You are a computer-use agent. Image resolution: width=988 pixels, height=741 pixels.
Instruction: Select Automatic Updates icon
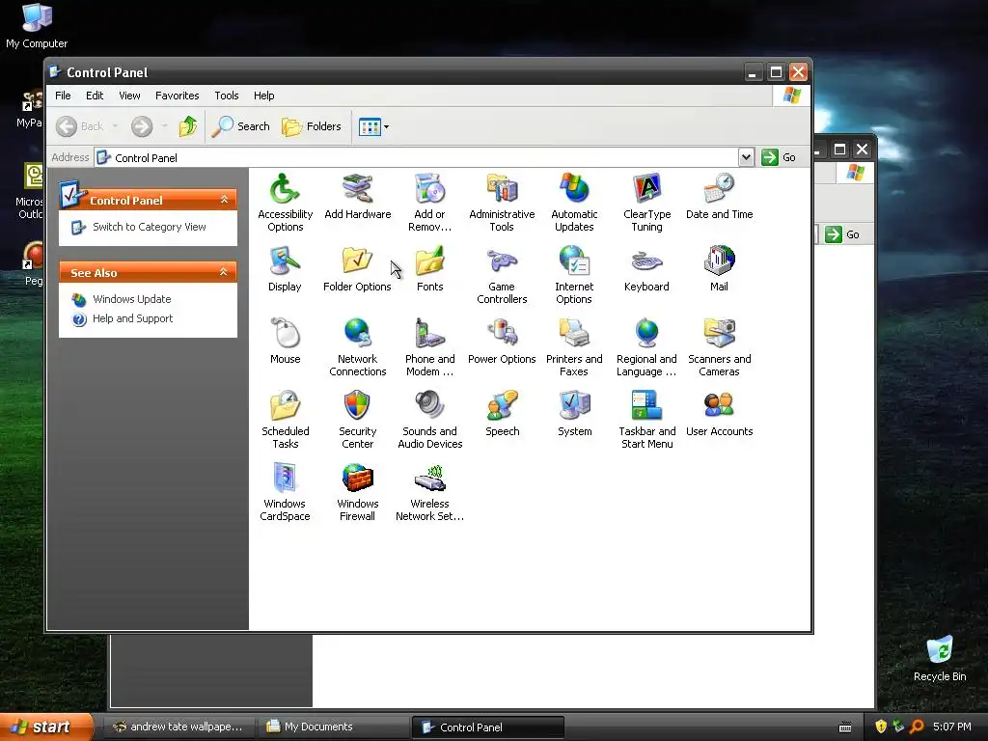(574, 189)
